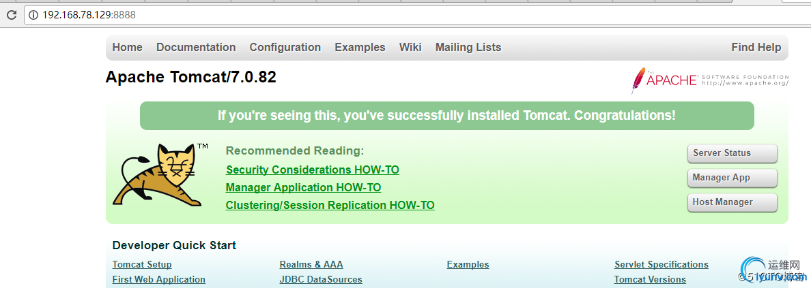This screenshot has width=811, height=288.
Task: Reload the page with the refresh icon
Action: 11,15
